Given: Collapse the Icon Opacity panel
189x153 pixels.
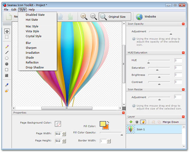Looking at the screenshot, I should 183,24.
